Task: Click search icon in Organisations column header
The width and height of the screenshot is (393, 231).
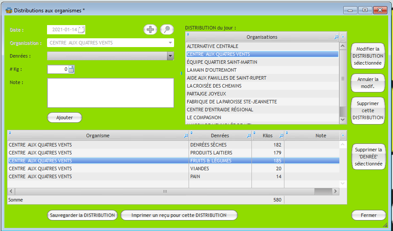Action: pos(337,37)
